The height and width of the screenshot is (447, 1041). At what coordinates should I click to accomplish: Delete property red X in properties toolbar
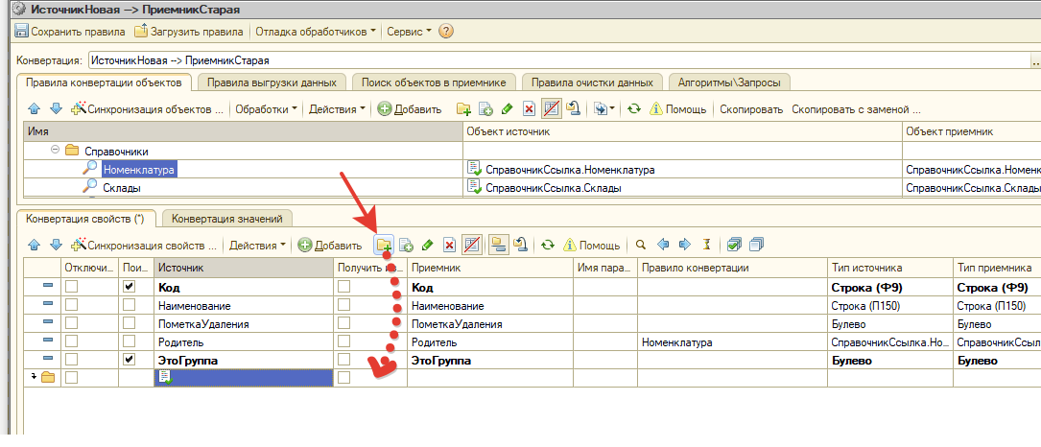(449, 246)
